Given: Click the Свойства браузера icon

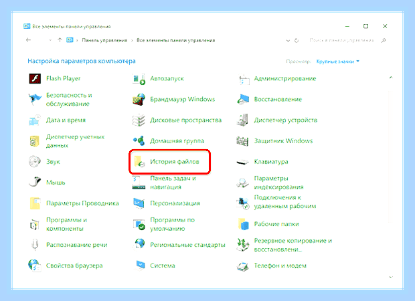Looking at the screenshot, I should point(35,266).
